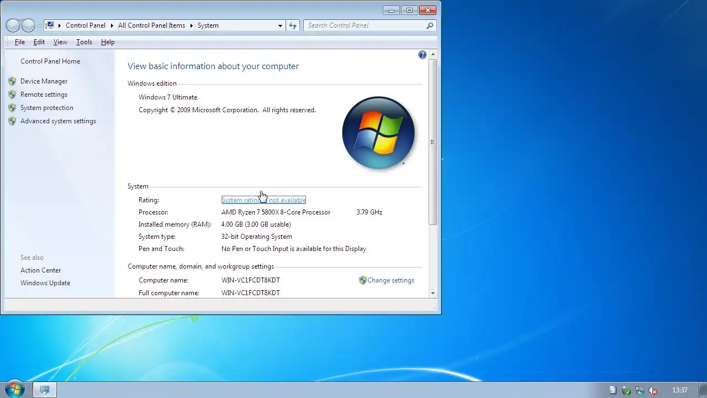Open Remote settings link
The width and height of the screenshot is (707, 398).
click(x=44, y=95)
